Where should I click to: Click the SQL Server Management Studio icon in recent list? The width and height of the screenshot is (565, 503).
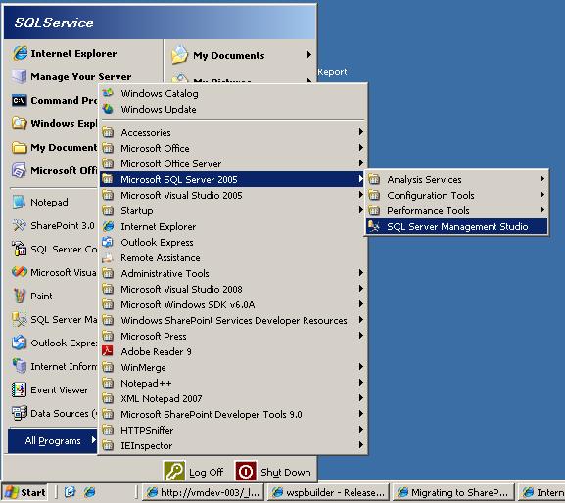pyautogui.click(x=20, y=319)
